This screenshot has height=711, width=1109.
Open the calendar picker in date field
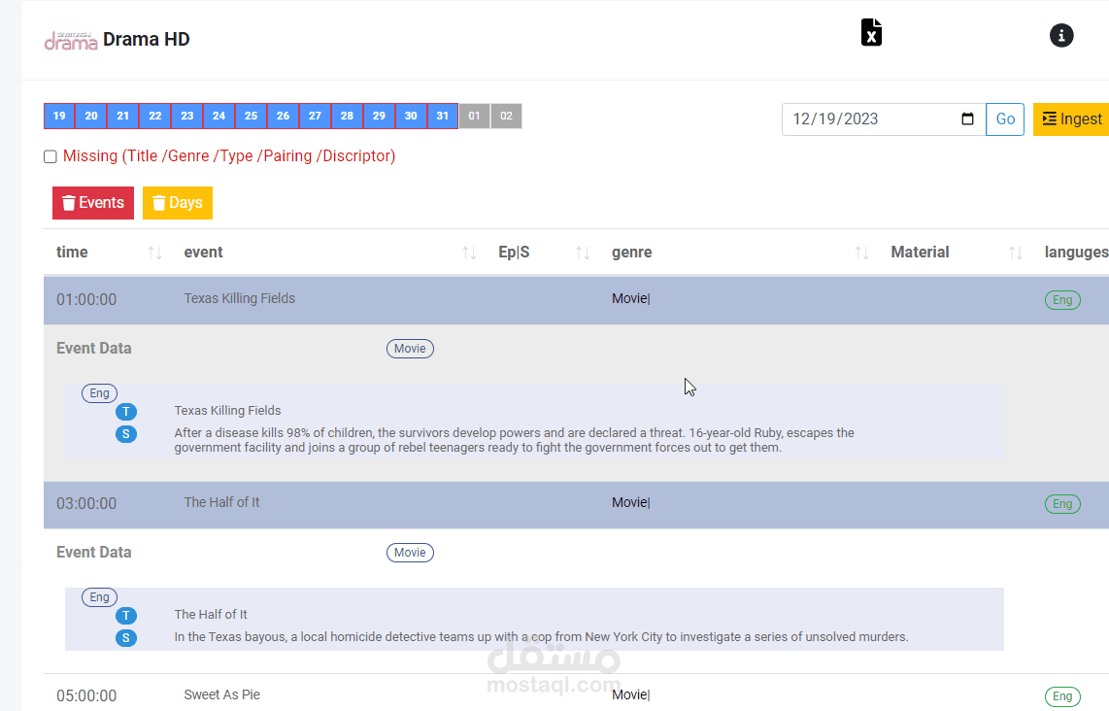tap(967, 118)
